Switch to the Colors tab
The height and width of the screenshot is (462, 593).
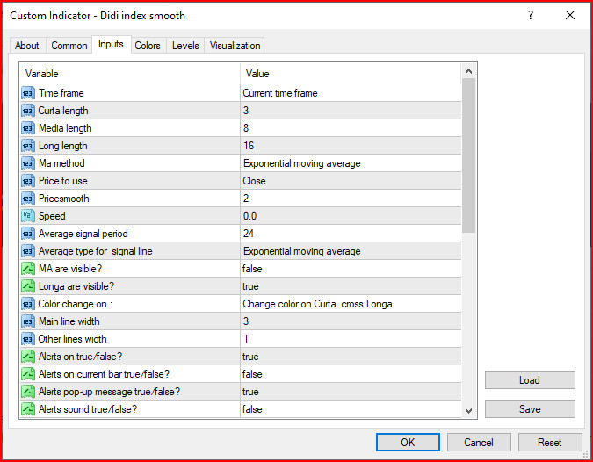click(x=148, y=46)
